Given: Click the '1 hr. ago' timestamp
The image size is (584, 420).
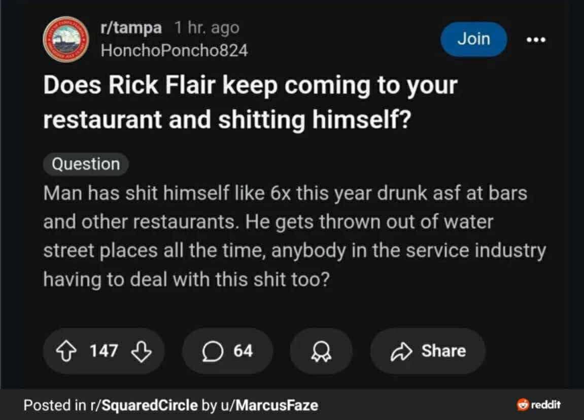Looking at the screenshot, I should 206,28.
